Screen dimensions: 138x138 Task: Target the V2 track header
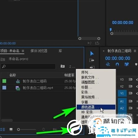click(122, 86)
